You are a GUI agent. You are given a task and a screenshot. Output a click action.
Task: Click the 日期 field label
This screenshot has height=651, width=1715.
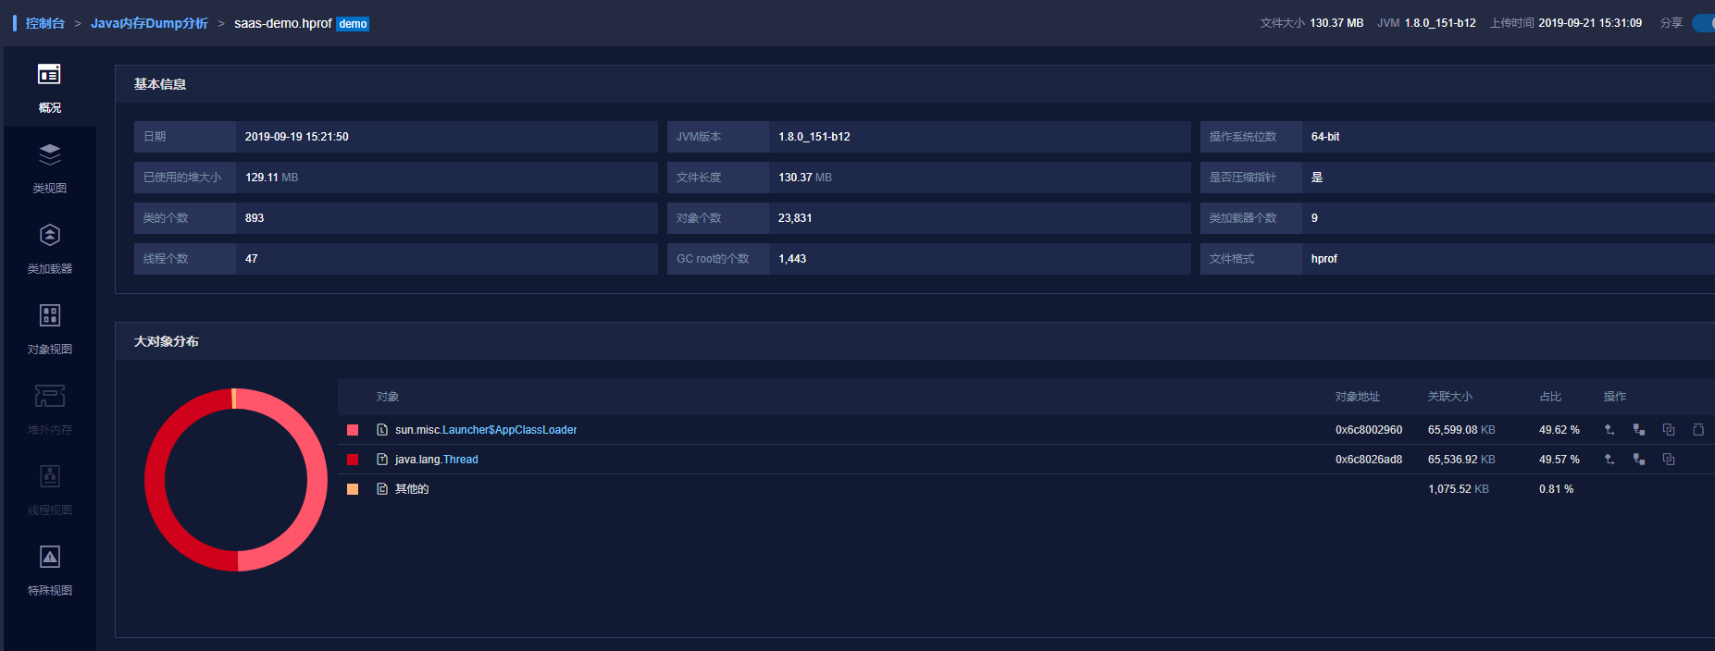point(155,137)
